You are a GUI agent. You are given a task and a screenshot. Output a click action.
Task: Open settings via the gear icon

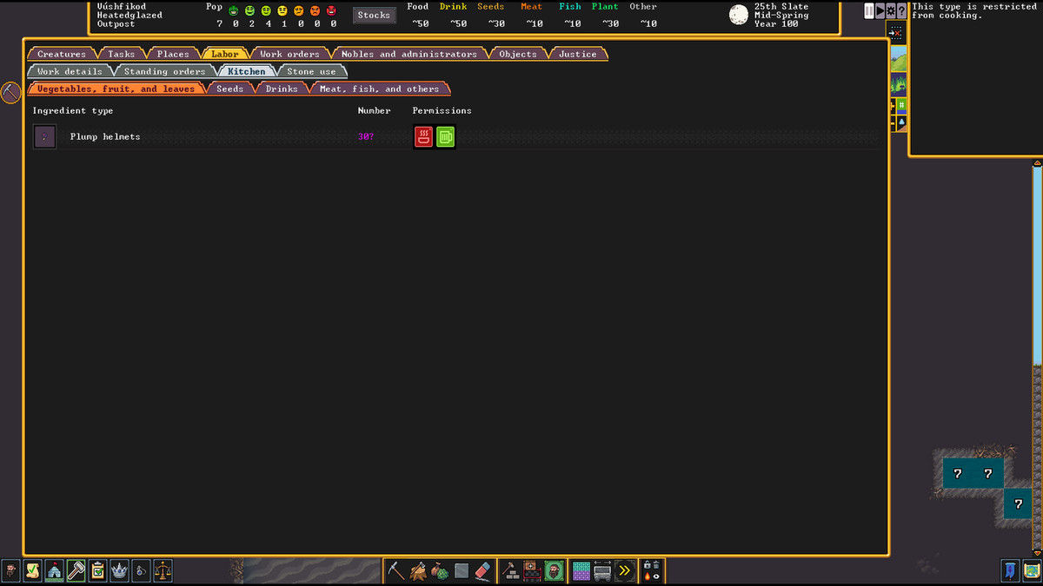click(891, 10)
